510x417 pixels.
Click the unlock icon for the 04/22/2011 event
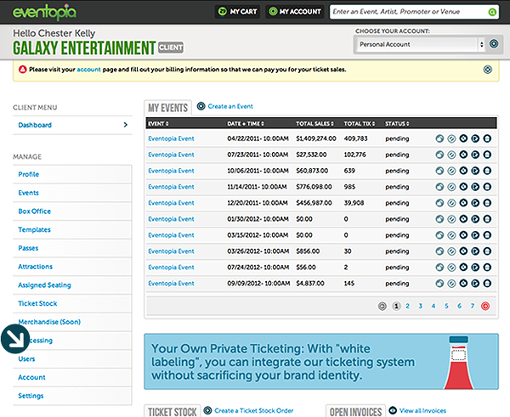click(439, 138)
